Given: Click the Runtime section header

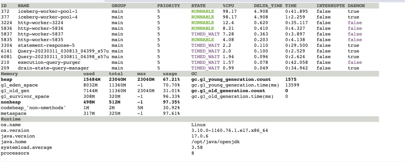Looking at the screenshot, I should tap(11, 119).
